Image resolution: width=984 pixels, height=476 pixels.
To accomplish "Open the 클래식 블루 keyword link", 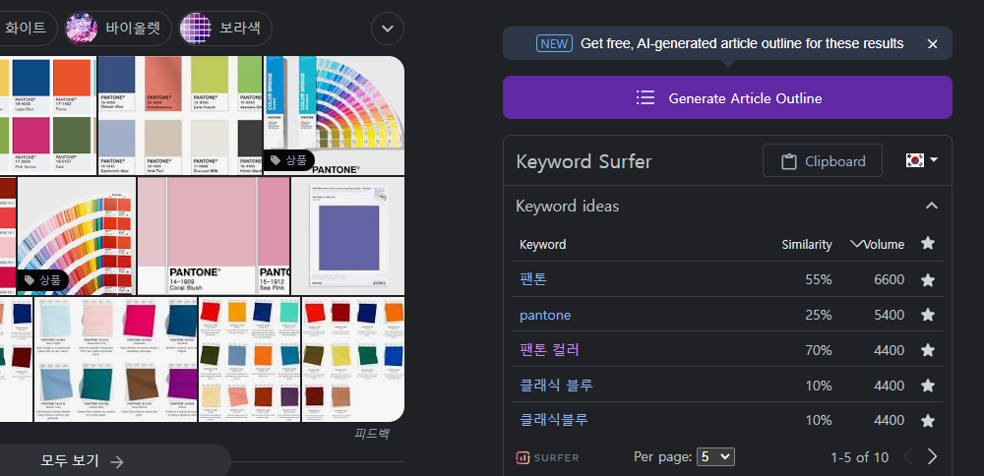I will (x=556, y=386).
